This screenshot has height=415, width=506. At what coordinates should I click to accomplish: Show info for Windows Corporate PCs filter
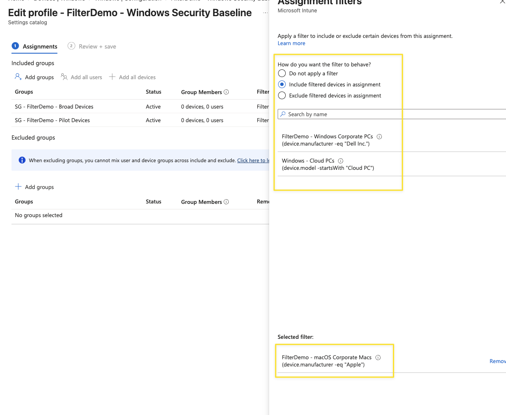tap(379, 137)
